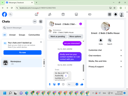
Task: Open the listing photo in the right panel
Action: [x=105, y=26]
